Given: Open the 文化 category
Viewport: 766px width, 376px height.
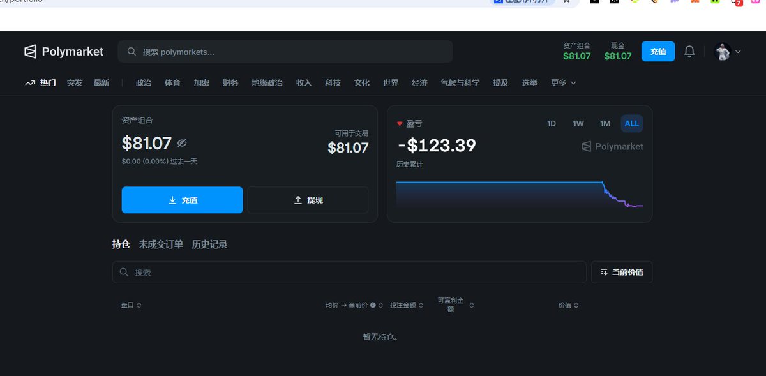Looking at the screenshot, I should click(362, 83).
